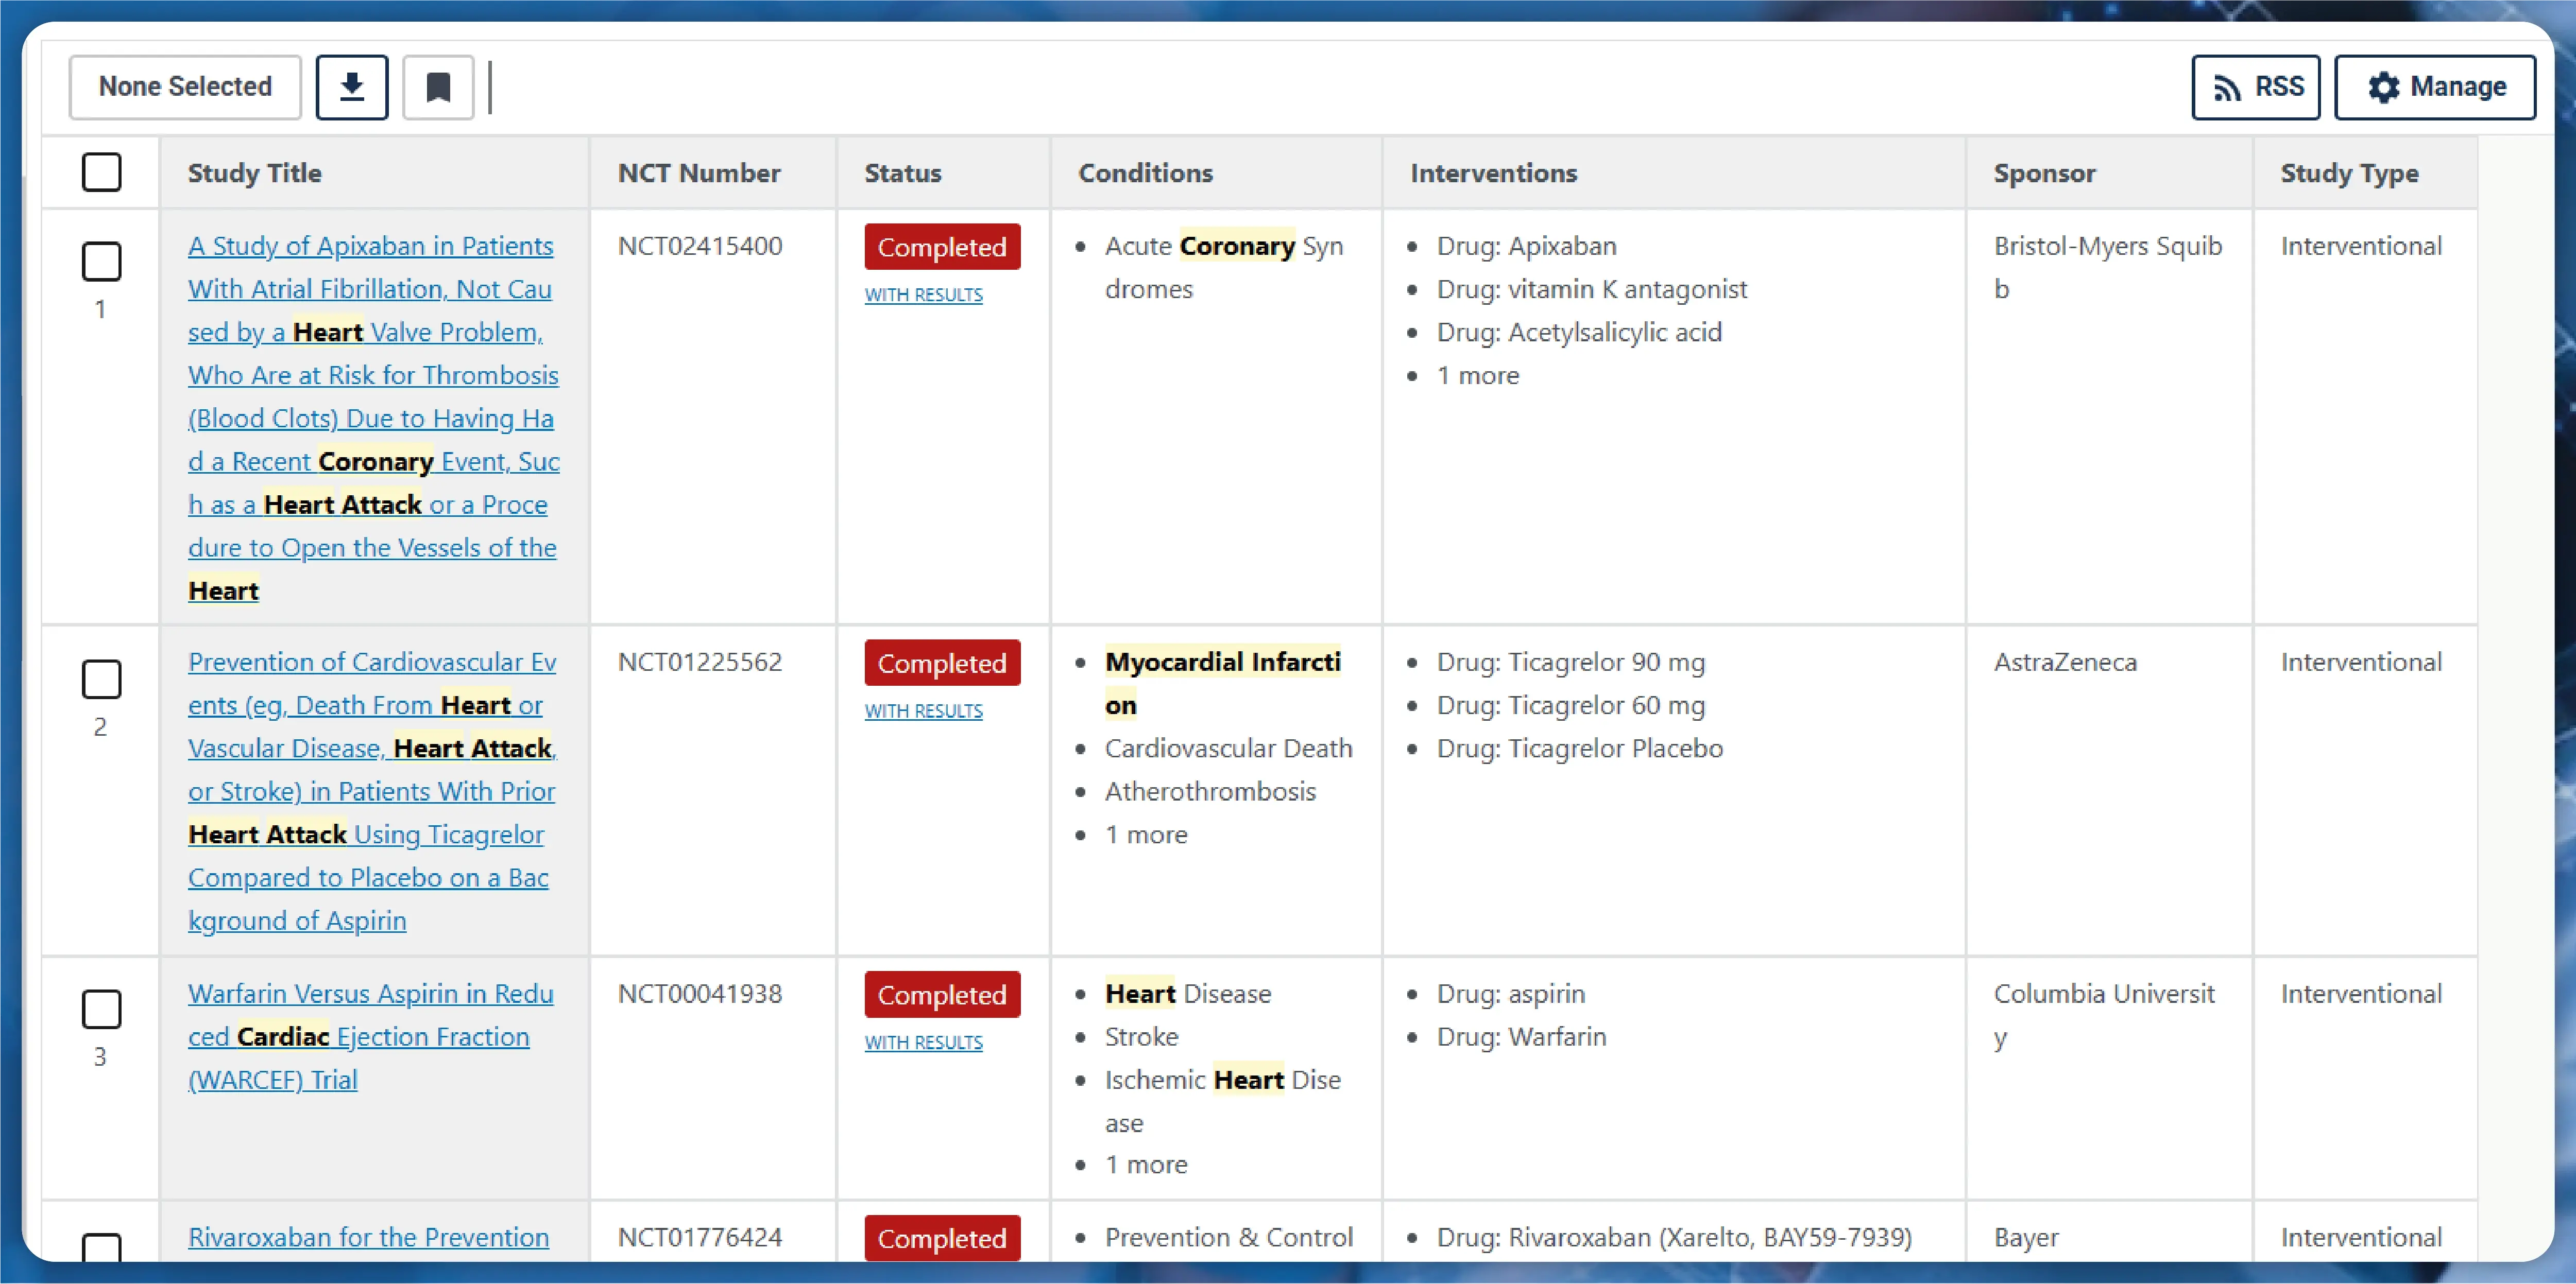
Task: Open the WARCEF Trial study link
Action: [371, 1036]
